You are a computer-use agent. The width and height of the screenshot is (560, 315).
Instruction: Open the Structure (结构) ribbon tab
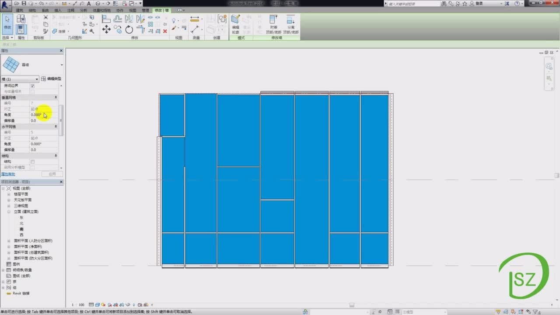point(32,10)
